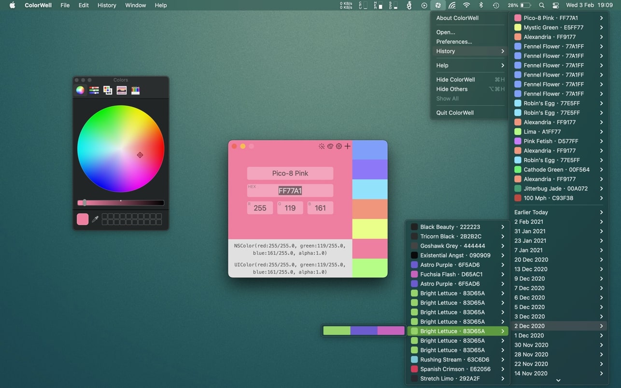Click the plus icon to add color
This screenshot has height=388, width=621.
347,146
